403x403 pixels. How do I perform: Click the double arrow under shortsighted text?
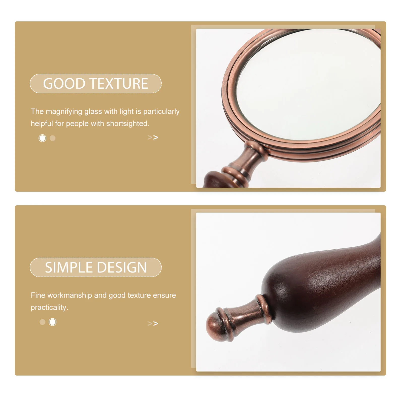153,138
